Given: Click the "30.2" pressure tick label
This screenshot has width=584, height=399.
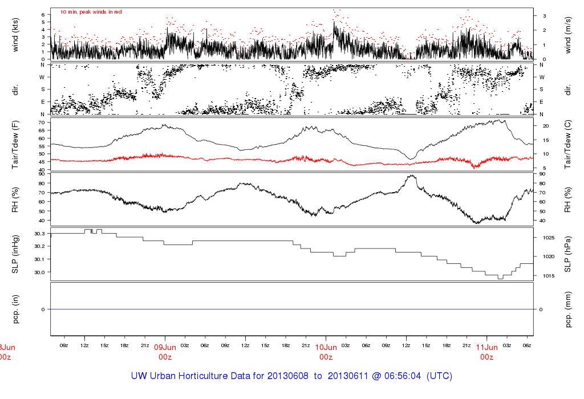Looking at the screenshot, I should click(x=39, y=246).
